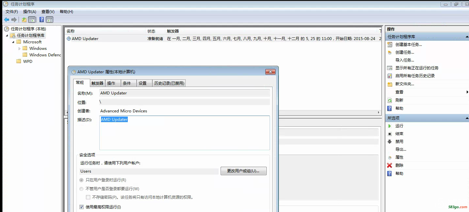The image size is (469, 212).
Task: Click the 创建任务 icon in the actions pane
Action: pos(390,52)
